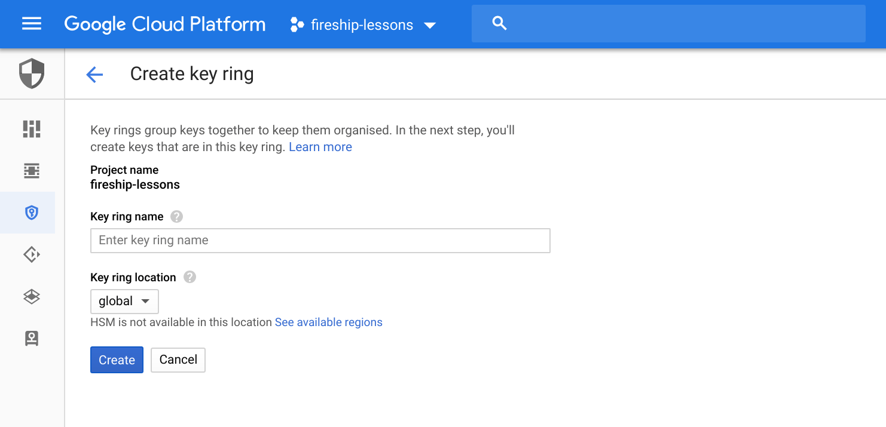Open the dashboard grid sidebar icon
This screenshot has width=886, height=427.
pos(32,129)
